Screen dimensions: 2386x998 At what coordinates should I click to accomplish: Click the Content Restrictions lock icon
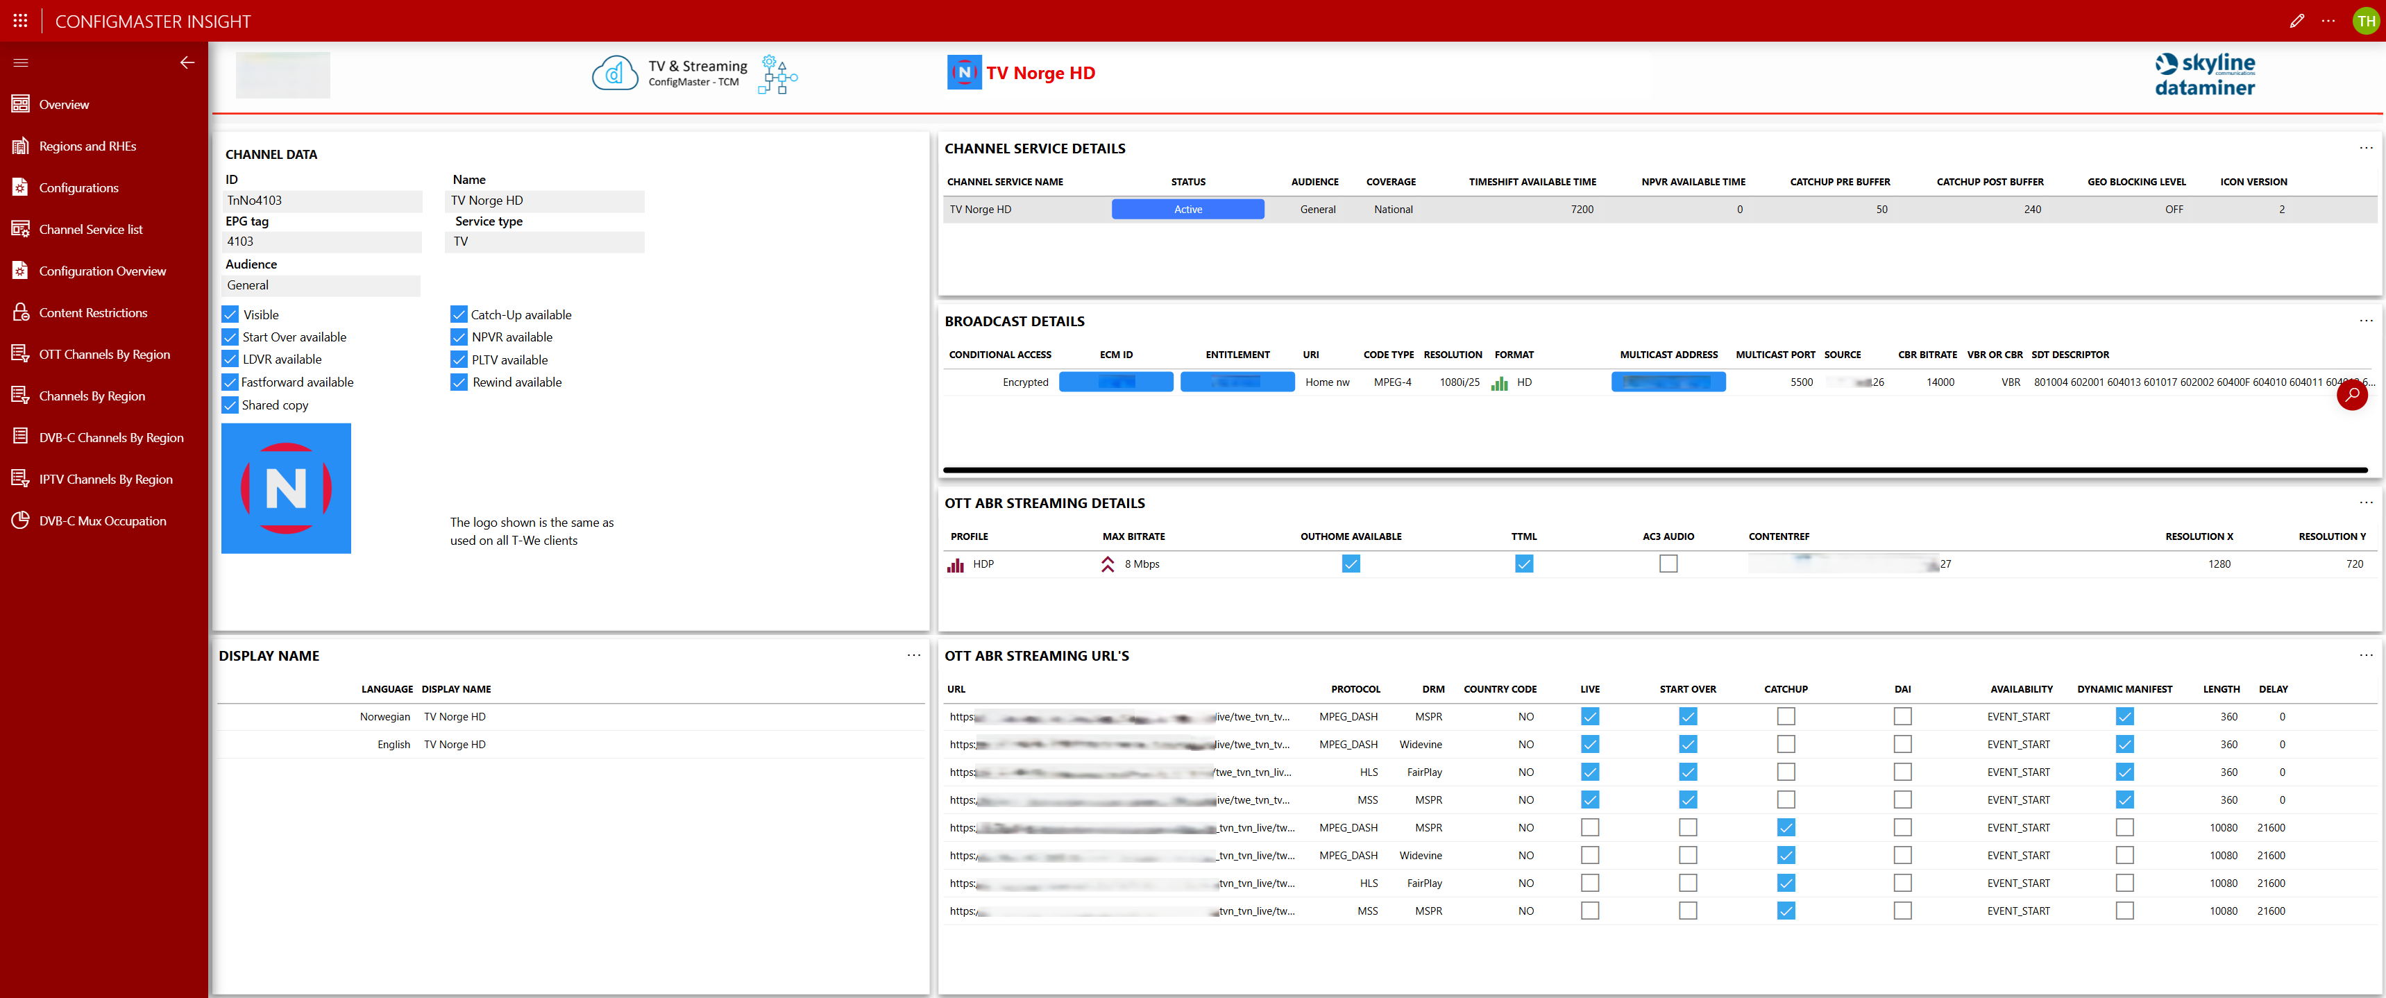[x=20, y=312]
